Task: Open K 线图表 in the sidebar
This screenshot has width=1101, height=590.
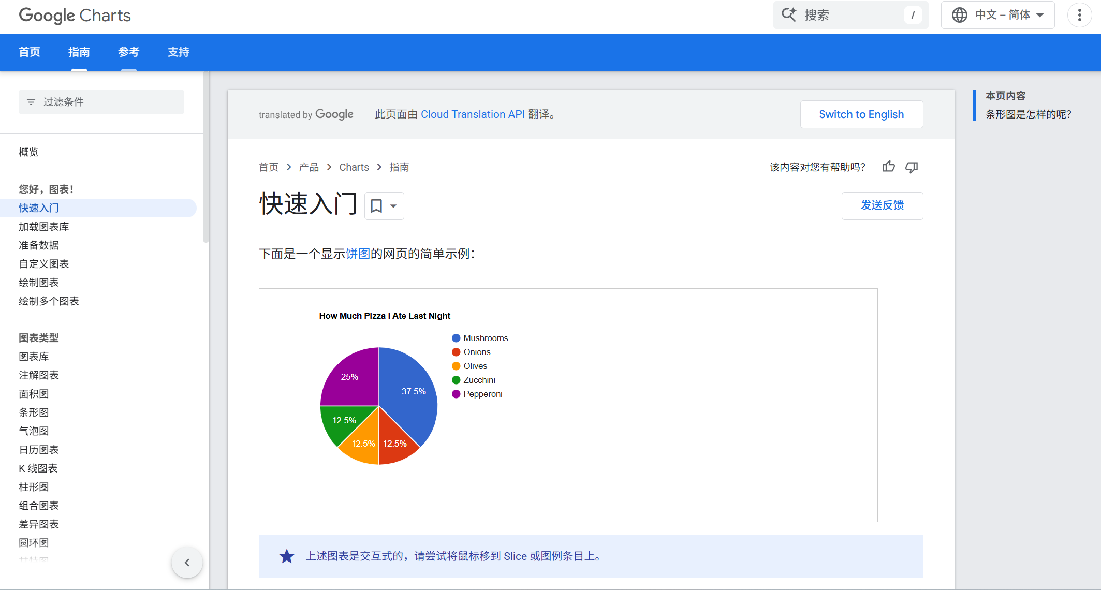Action: click(38, 468)
